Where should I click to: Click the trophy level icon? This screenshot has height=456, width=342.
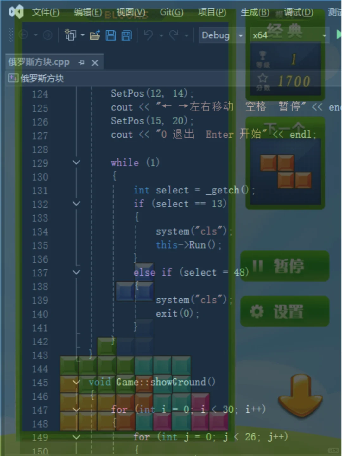point(263,56)
